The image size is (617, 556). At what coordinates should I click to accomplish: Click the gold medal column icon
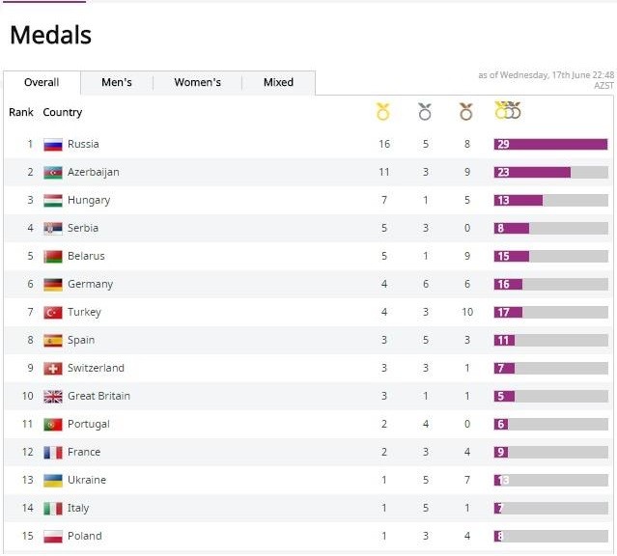(x=383, y=112)
